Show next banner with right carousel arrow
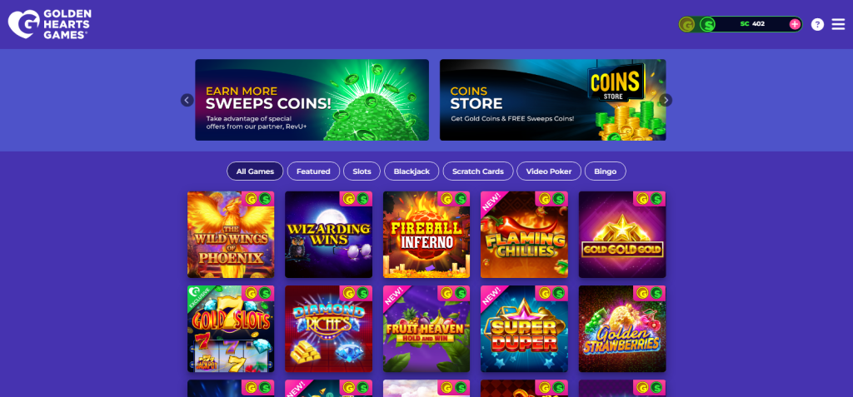 (666, 100)
